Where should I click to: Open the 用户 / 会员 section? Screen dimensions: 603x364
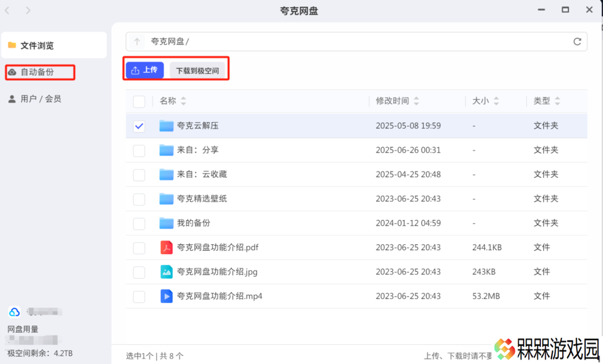coord(35,99)
